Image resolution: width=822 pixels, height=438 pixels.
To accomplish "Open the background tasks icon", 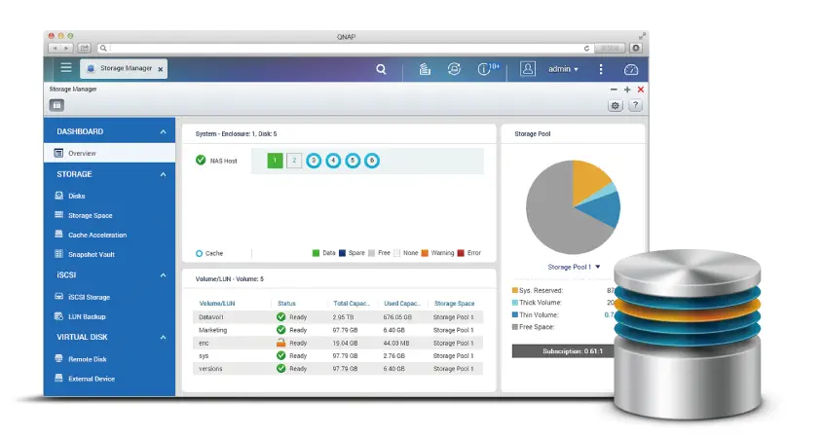I will tap(425, 69).
